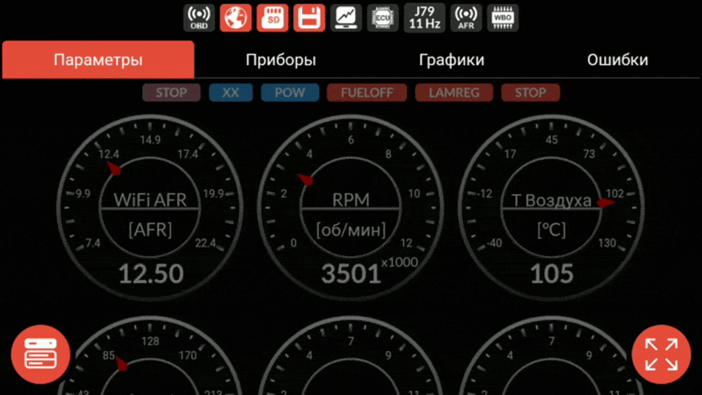Enter fullscreen with the expand arrows button
This screenshot has width=702, height=395.
coord(661,354)
